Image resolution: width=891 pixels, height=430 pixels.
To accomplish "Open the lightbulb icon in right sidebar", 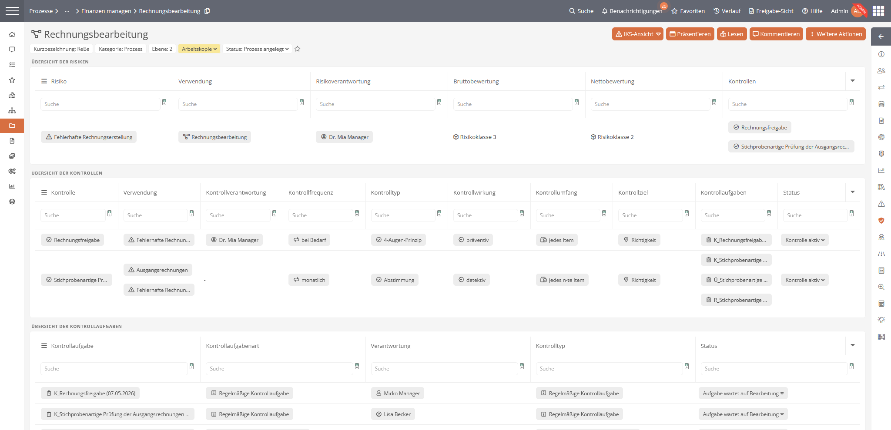I will 881,320.
